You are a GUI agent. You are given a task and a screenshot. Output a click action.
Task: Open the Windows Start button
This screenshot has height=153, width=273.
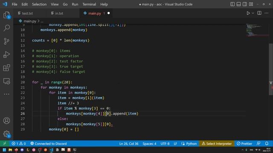(x=4, y=150)
